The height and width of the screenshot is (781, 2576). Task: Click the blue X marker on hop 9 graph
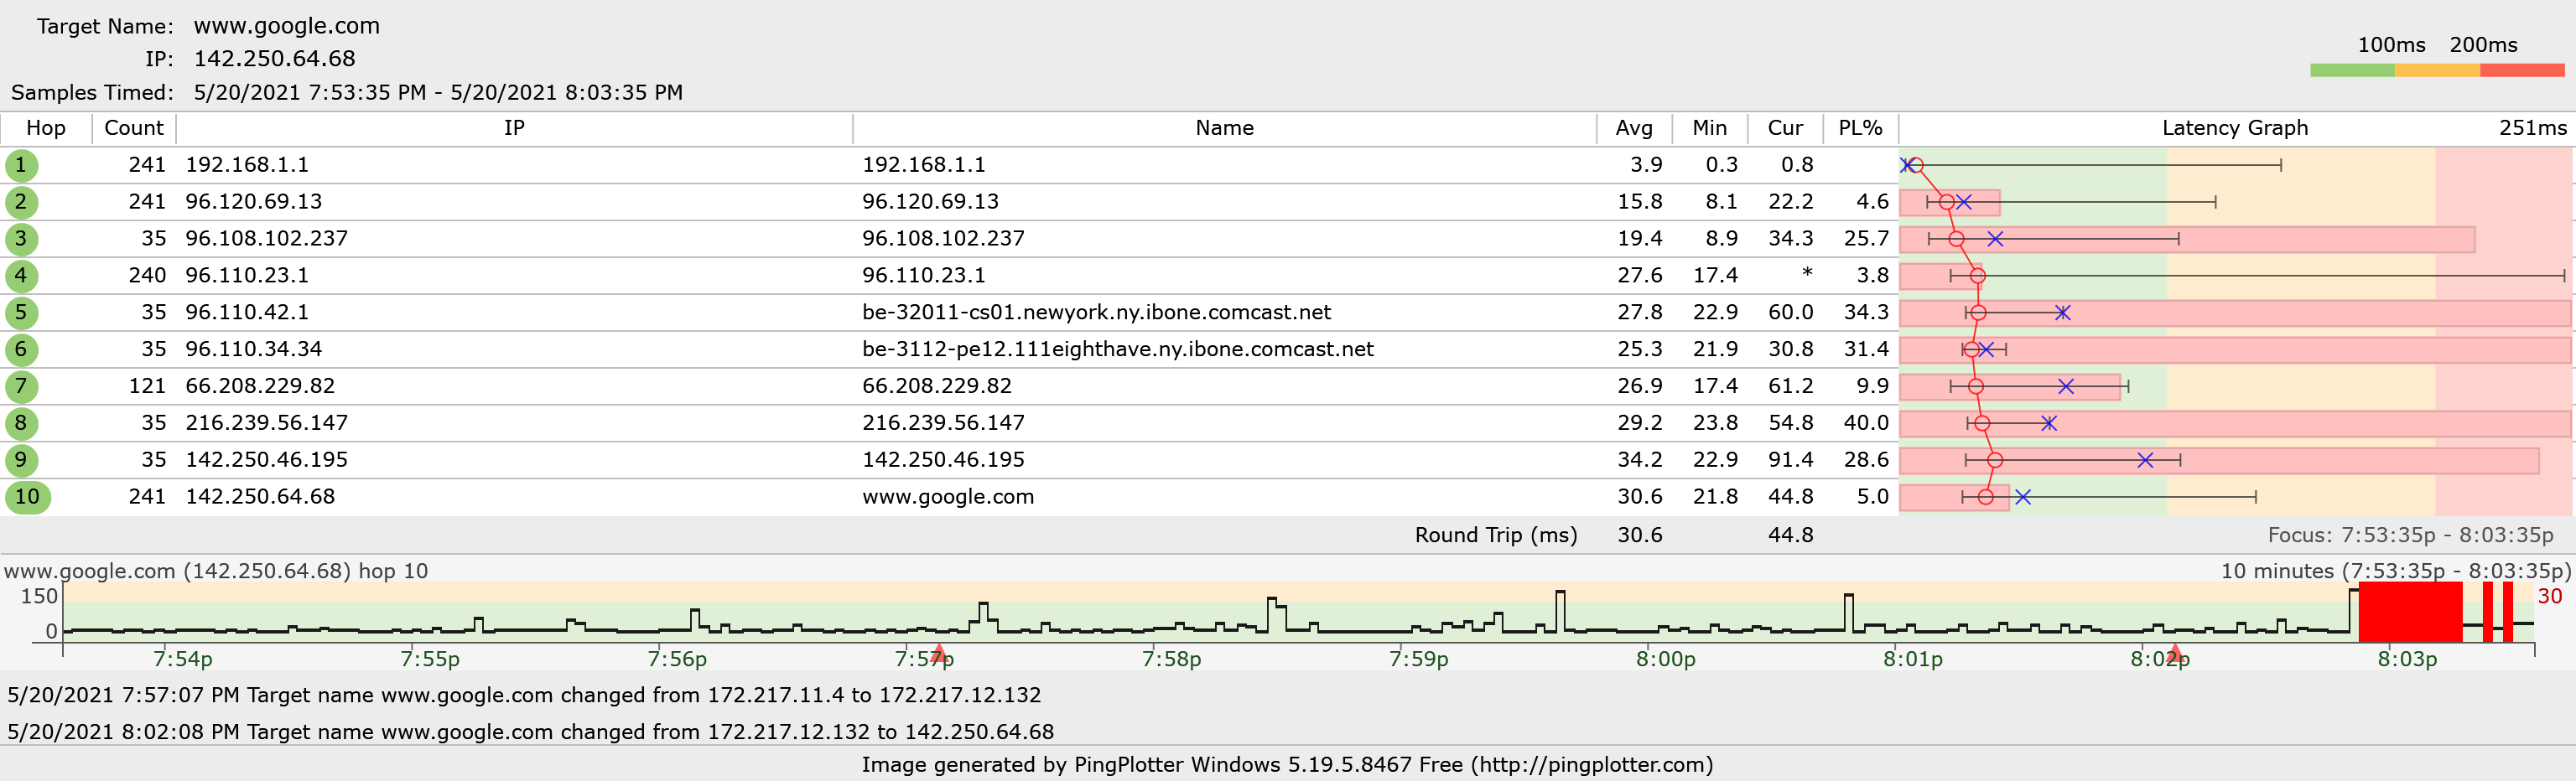[2145, 460]
